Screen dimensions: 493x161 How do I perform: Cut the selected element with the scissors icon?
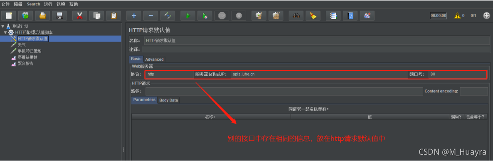coord(80,16)
